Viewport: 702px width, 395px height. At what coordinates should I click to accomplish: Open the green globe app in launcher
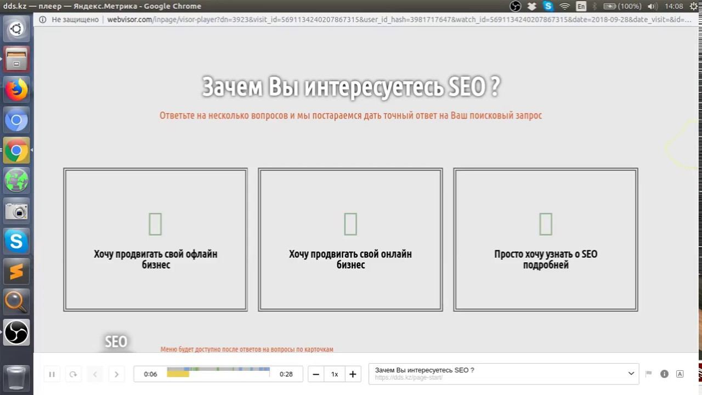(16, 181)
